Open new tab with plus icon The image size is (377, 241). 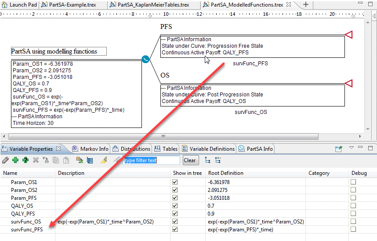pyautogui.click(x=306, y=5)
